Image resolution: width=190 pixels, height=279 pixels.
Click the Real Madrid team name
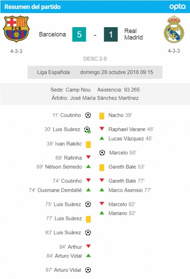coord(134,34)
